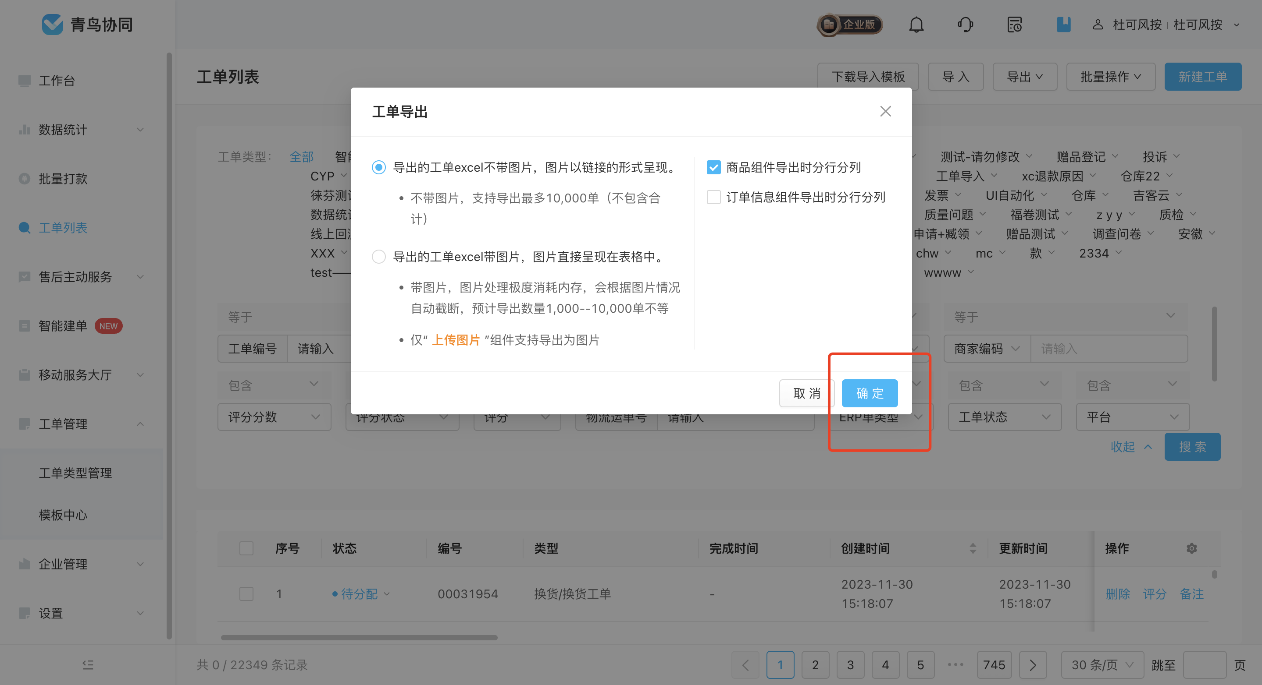Open the notification bell

tap(916, 25)
